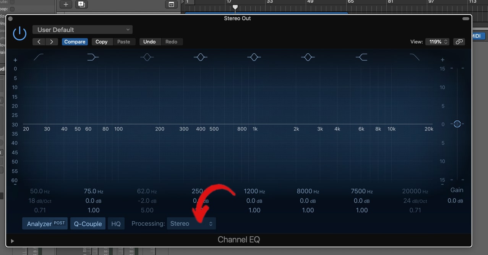Open the Processing dropdown set to Stereo
The image size is (488, 255).
(191, 223)
